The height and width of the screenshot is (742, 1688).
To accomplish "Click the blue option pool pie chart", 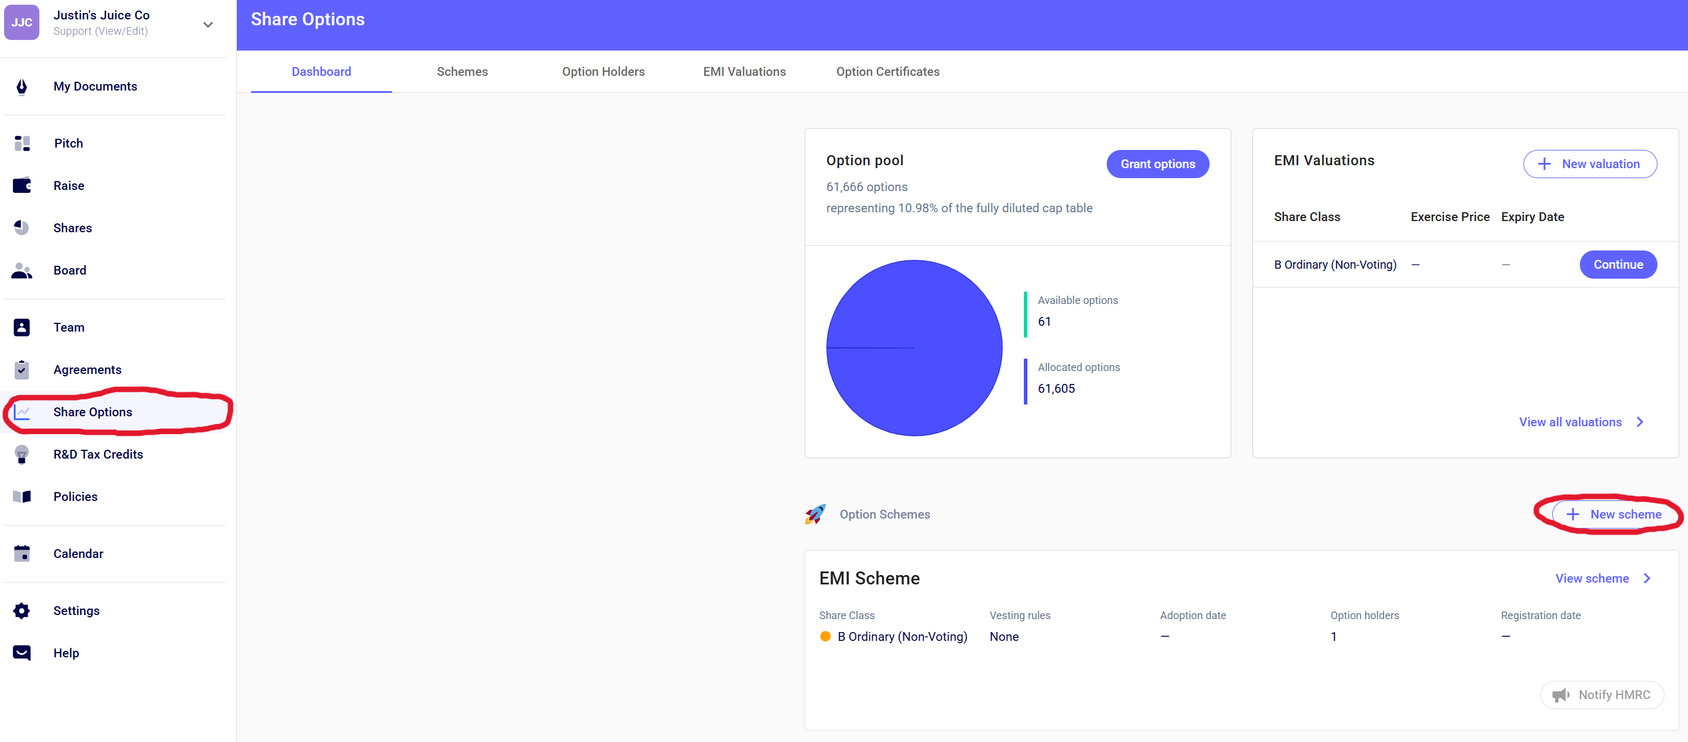I will pyautogui.click(x=913, y=348).
